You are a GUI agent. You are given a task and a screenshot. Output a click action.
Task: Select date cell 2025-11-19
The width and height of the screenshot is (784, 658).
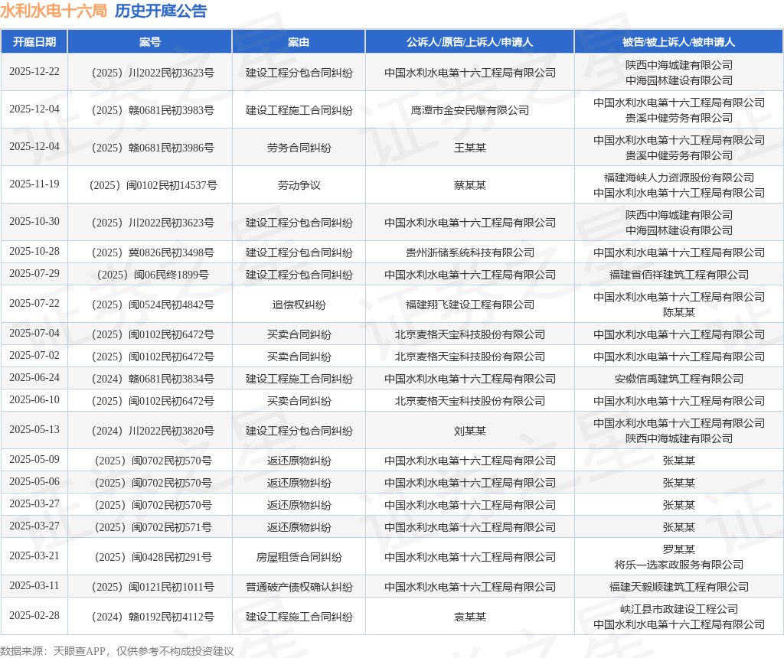(x=34, y=184)
